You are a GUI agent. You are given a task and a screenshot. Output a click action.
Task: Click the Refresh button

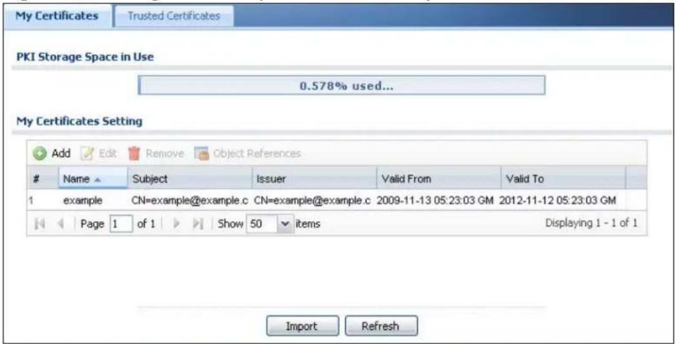pos(381,326)
